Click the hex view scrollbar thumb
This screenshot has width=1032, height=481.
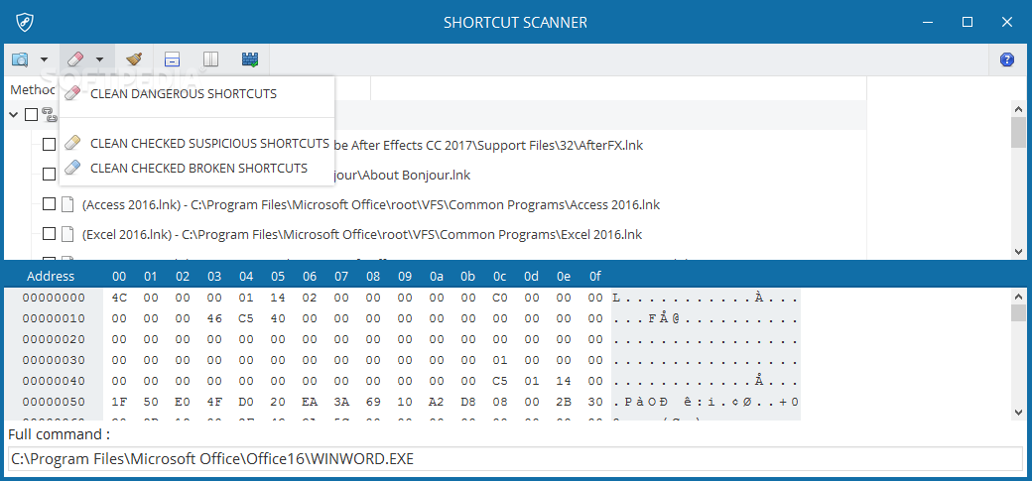click(x=1018, y=312)
